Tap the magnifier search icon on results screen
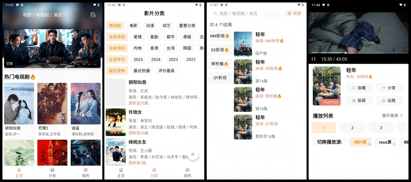Screen dimensions: 411x182 click(215, 14)
